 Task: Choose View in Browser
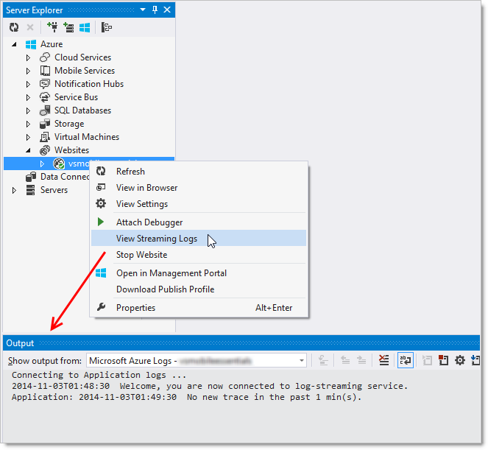[x=199, y=188]
